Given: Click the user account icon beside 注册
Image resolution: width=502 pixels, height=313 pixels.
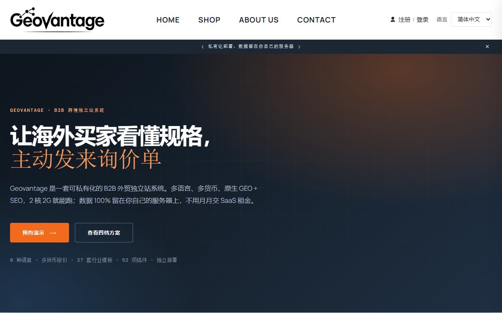Looking at the screenshot, I should (x=393, y=20).
